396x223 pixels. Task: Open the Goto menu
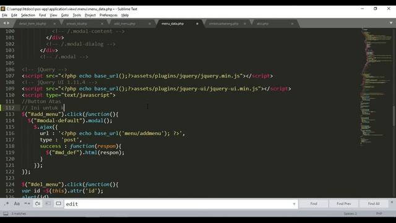coord(65,15)
